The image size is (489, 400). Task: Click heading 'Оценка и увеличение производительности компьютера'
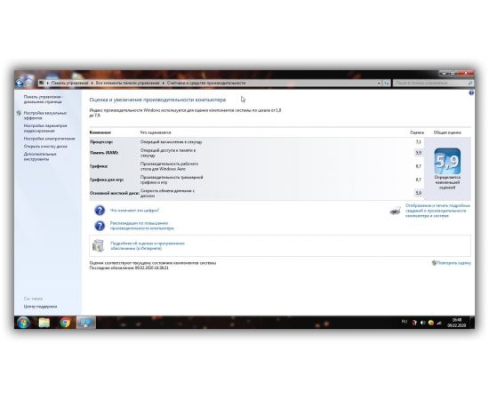[157, 100]
